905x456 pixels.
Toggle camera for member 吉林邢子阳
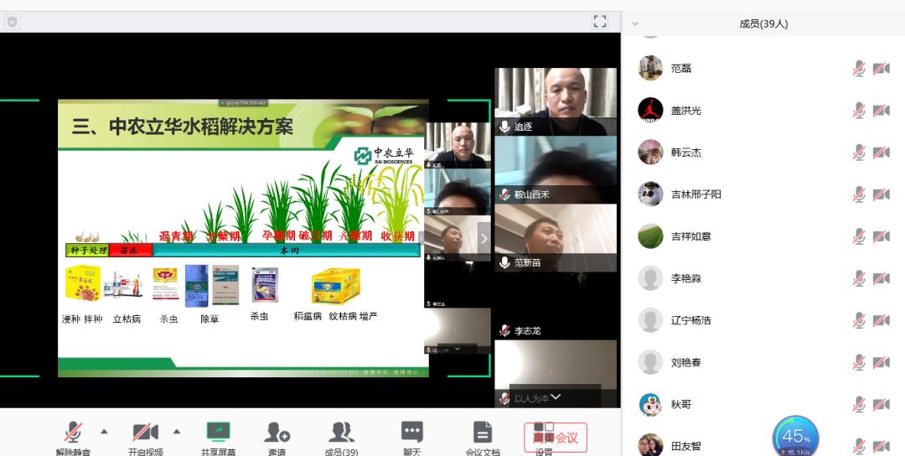[x=881, y=194]
